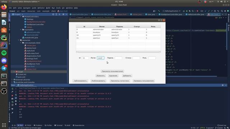Select the kovalyov row in users table

118,32
